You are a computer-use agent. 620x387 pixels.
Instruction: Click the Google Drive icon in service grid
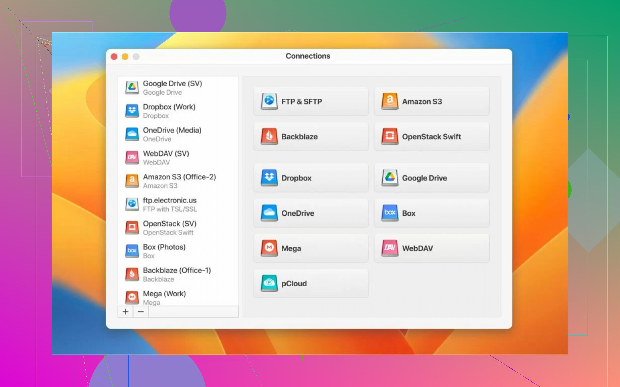pos(390,178)
